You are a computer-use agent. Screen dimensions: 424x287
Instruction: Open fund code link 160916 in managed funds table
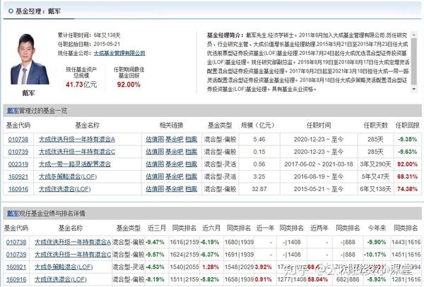coord(18,189)
